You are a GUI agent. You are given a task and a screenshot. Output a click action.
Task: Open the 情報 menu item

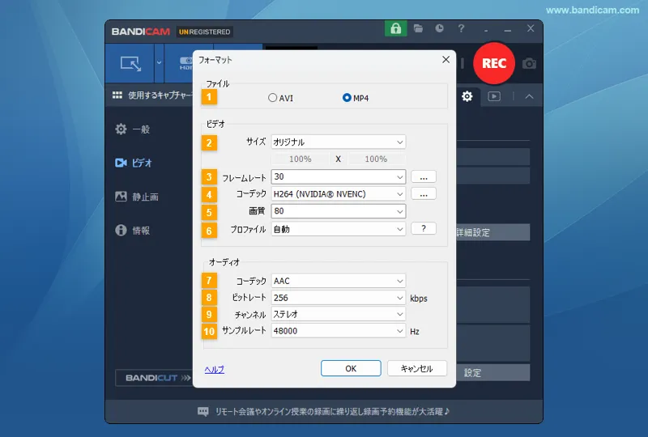133,230
